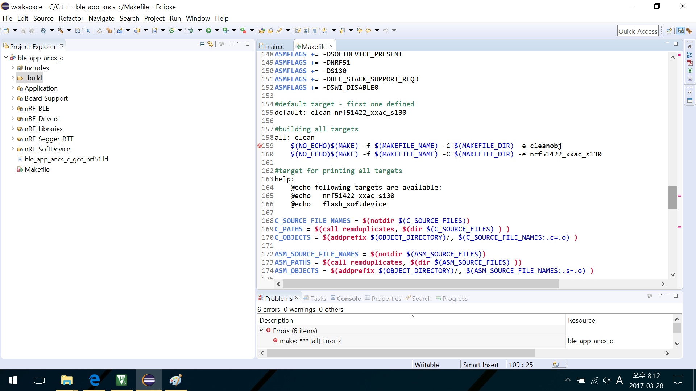The width and height of the screenshot is (696, 391).
Task: Click the New C/C++ Project icon
Action: click(120, 30)
